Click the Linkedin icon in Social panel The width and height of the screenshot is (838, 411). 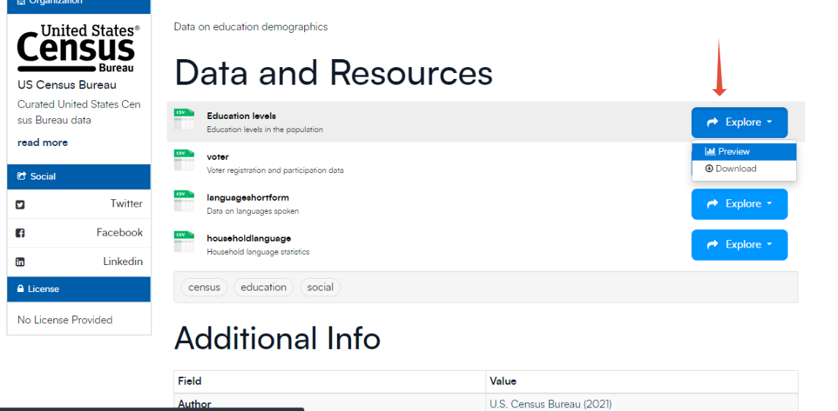pos(20,262)
